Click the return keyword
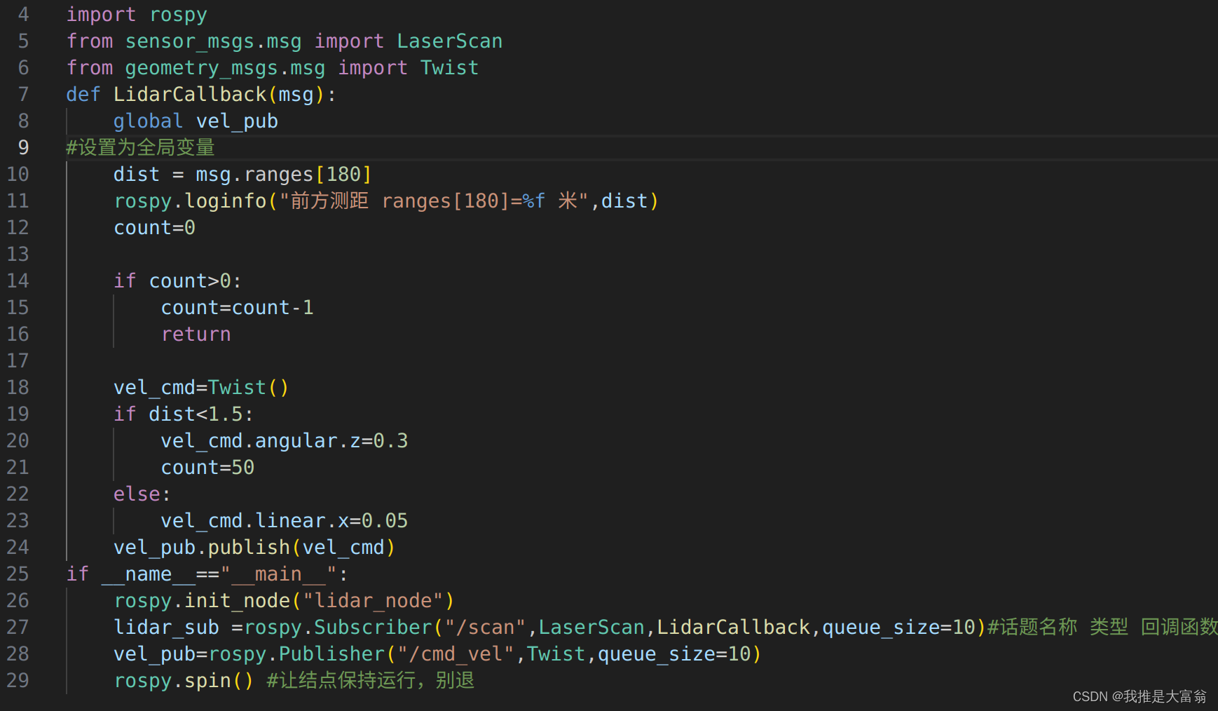This screenshot has height=711, width=1218. pyautogui.click(x=196, y=334)
